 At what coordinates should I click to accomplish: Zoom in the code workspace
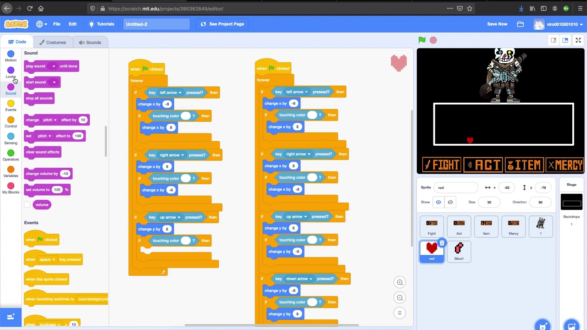400,282
